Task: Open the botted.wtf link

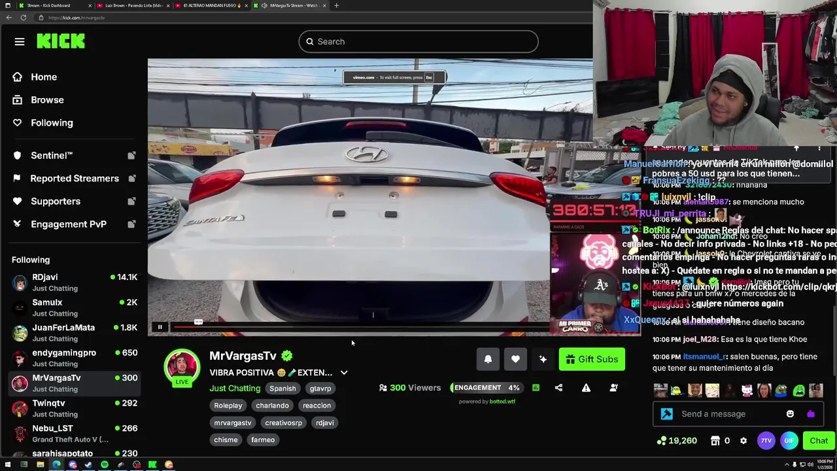Action: [x=502, y=402]
